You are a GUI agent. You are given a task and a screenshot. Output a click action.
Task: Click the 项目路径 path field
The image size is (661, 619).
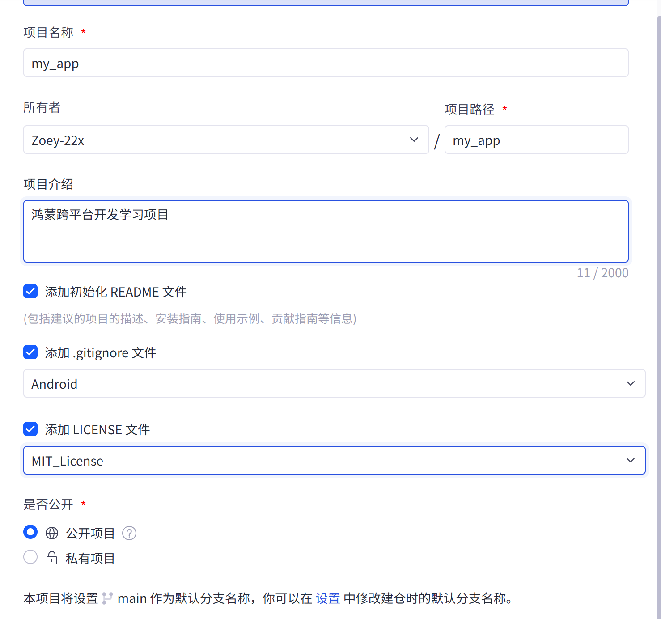(x=536, y=140)
